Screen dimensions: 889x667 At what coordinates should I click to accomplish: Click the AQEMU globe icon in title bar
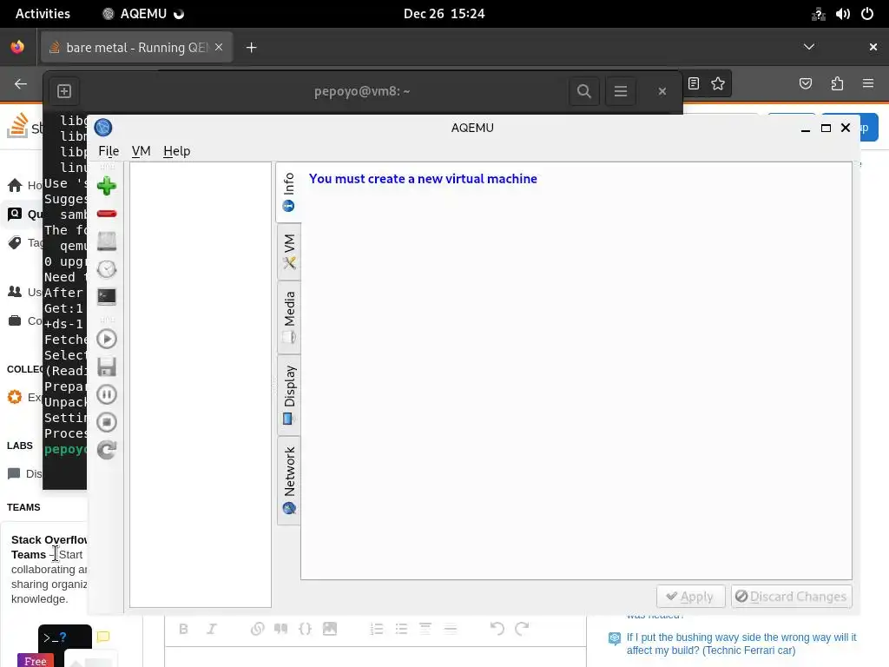pos(103,128)
